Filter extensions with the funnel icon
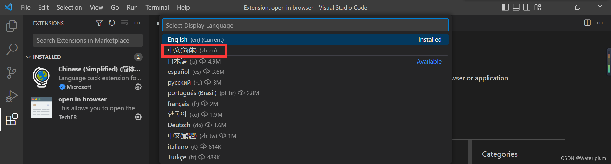 99,23
